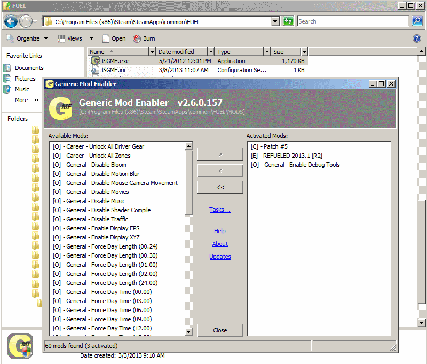Open the address bar history dropdown
The image size is (427, 364).
pos(275,21)
